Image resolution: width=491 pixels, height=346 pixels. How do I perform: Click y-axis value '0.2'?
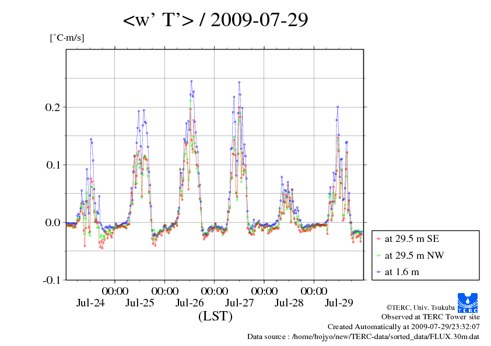(x=52, y=107)
